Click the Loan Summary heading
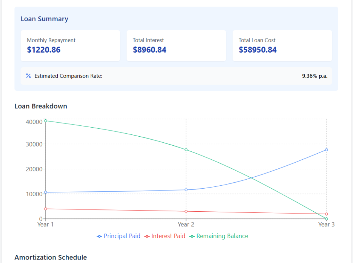353x263 pixels. pos(44,19)
